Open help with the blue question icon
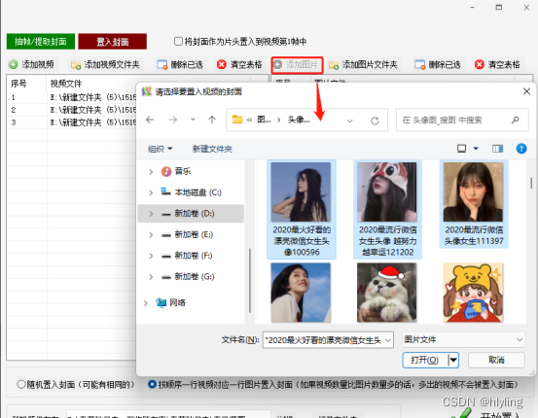The image size is (538, 418). pos(521,149)
